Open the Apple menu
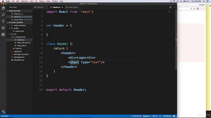The width and height of the screenshot is (211, 118). click(3, 1)
